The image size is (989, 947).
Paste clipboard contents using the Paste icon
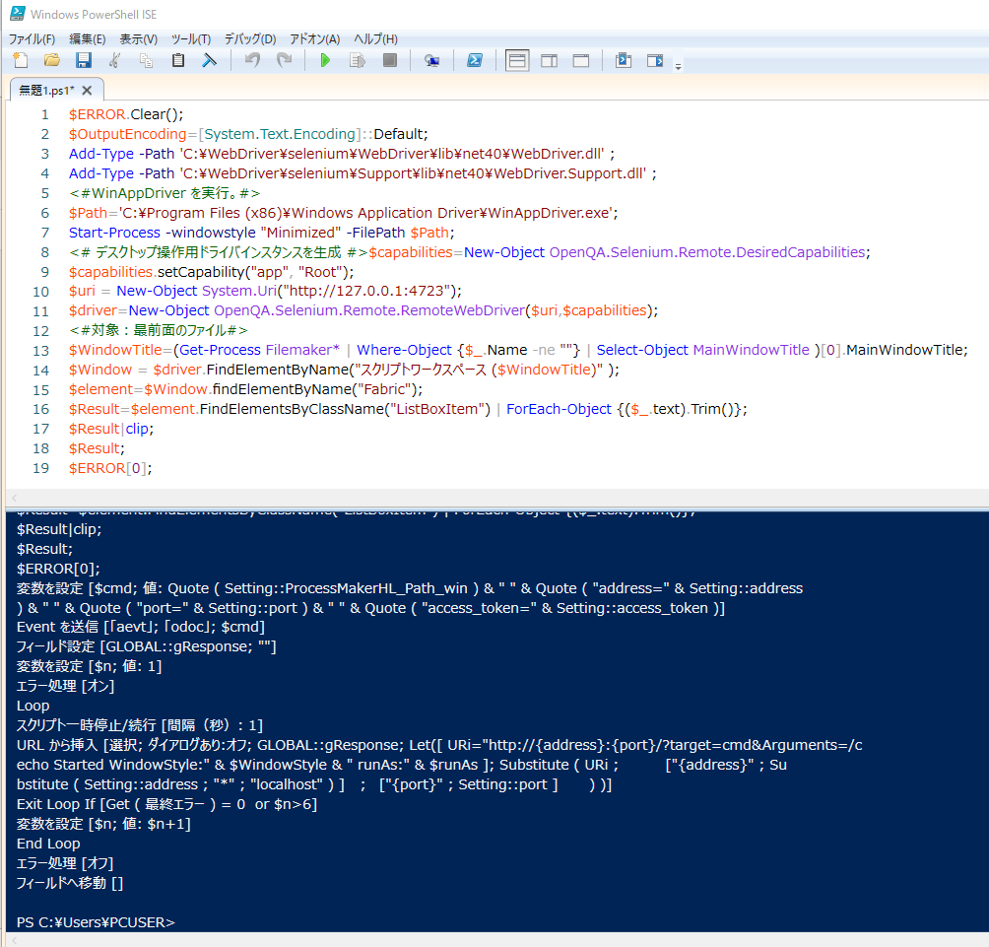177,60
